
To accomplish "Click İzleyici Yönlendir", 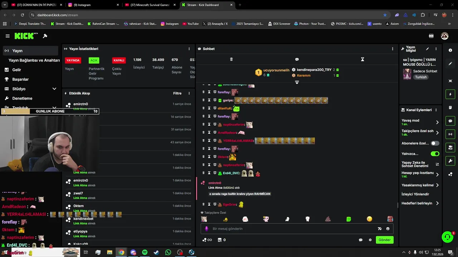I will [415, 194].
